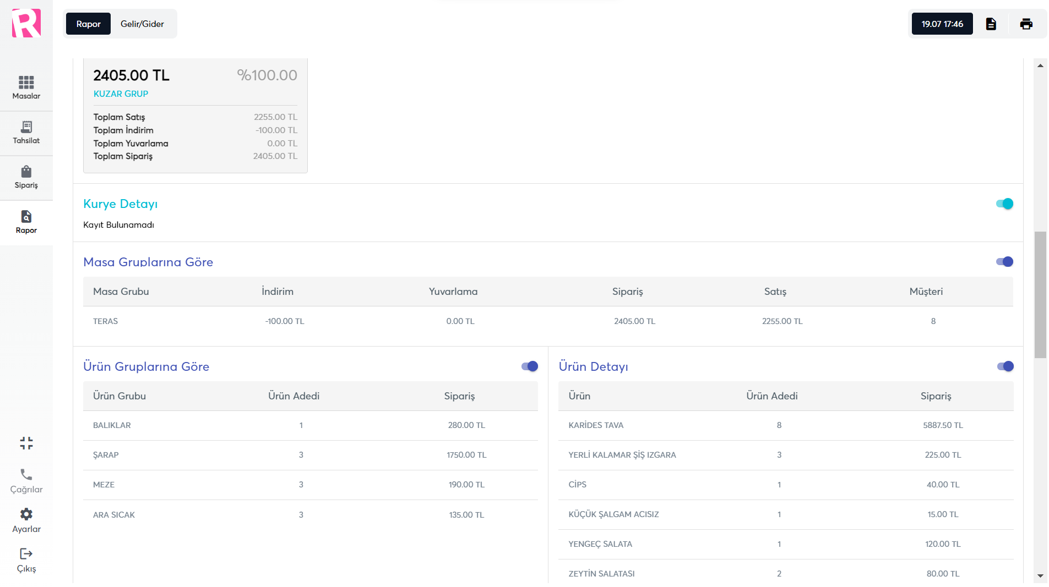
Task: Switch to the Rapor tab
Action: pos(88,24)
